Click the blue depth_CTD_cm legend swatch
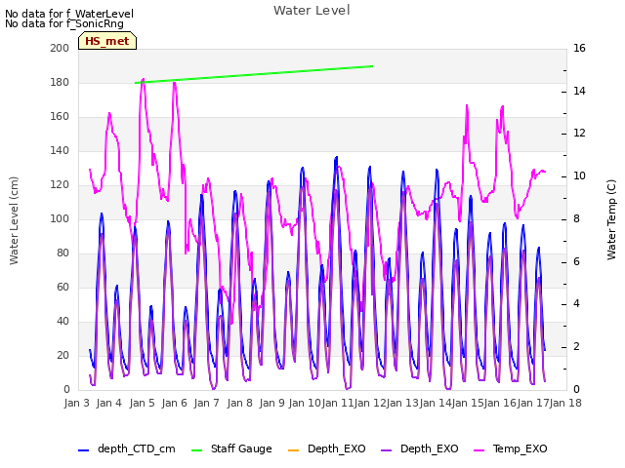This screenshot has height=468, width=625. (x=83, y=450)
